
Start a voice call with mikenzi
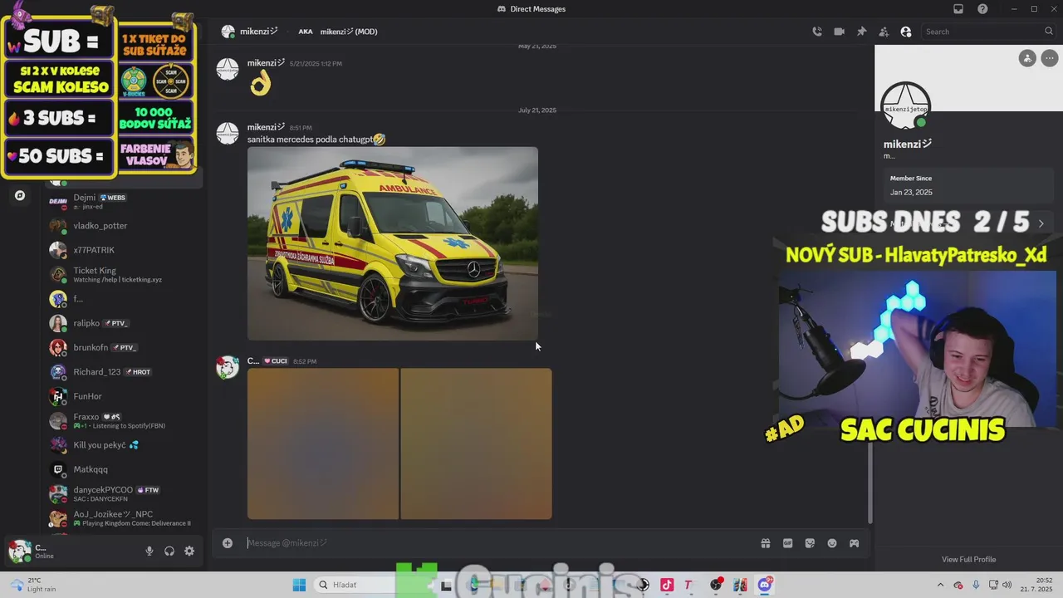click(817, 32)
